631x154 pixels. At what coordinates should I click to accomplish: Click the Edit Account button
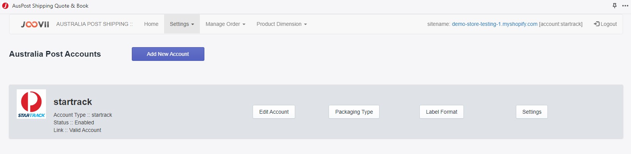274,112
